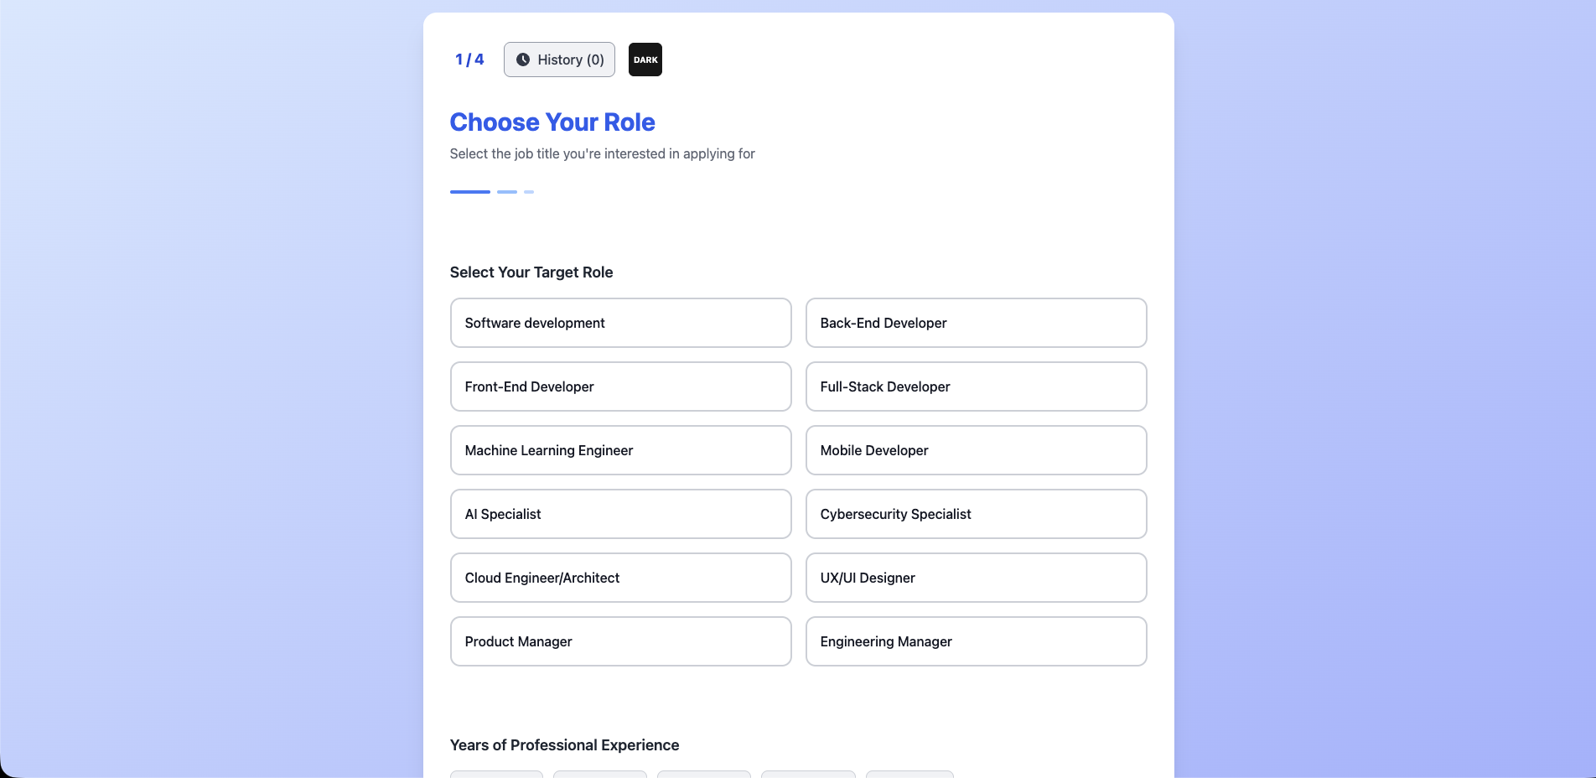
Task: Select Machine Learning Engineer
Action: tap(620, 450)
